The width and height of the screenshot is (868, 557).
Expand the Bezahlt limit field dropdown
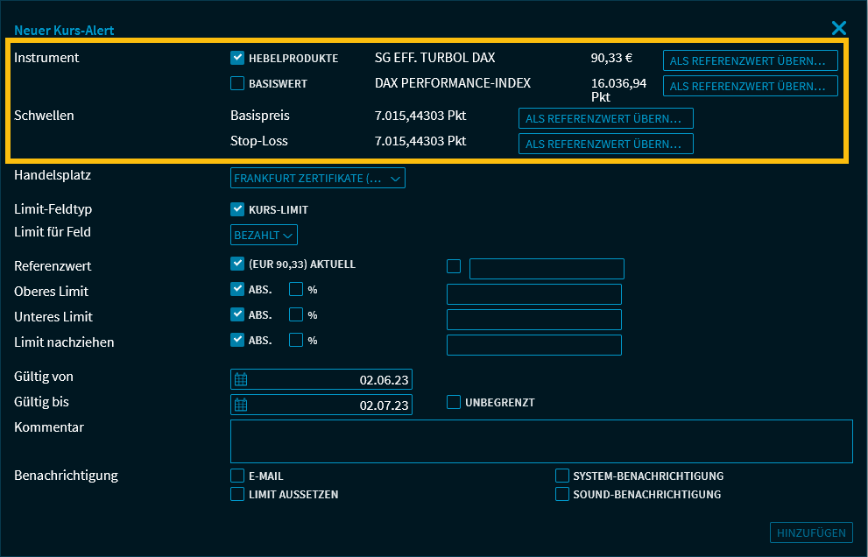click(x=265, y=235)
